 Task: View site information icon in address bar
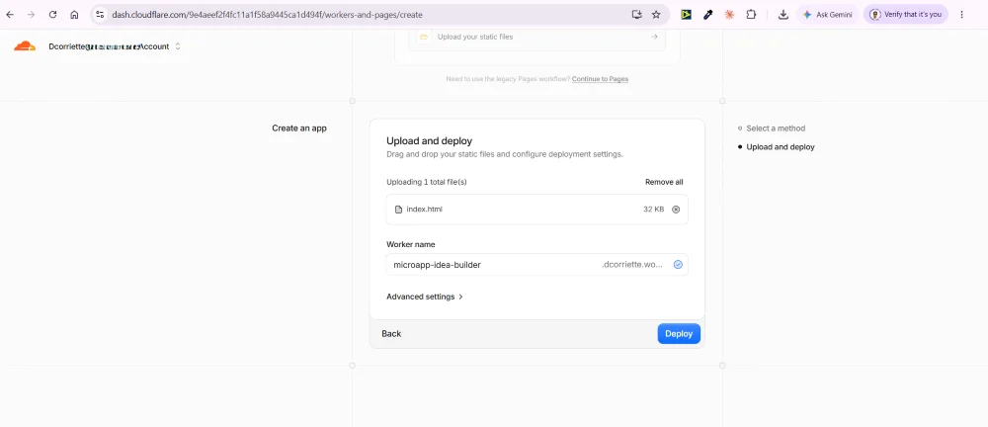(x=100, y=15)
